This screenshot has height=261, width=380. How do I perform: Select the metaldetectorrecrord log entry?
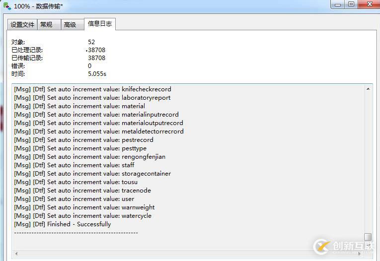point(99,131)
